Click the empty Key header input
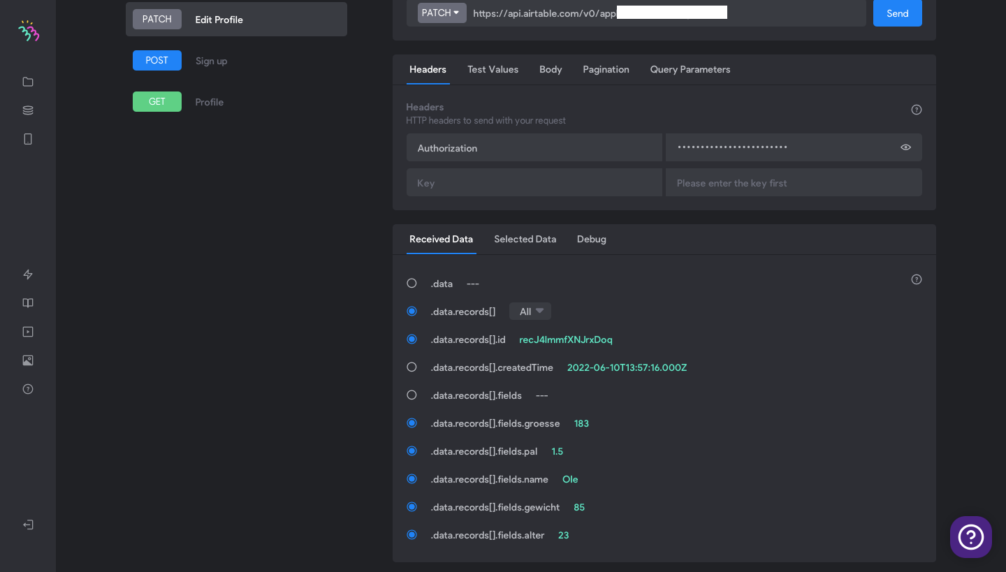Image resolution: width=1006 pixels, height=572 pixels. click(x=534, y=182)
